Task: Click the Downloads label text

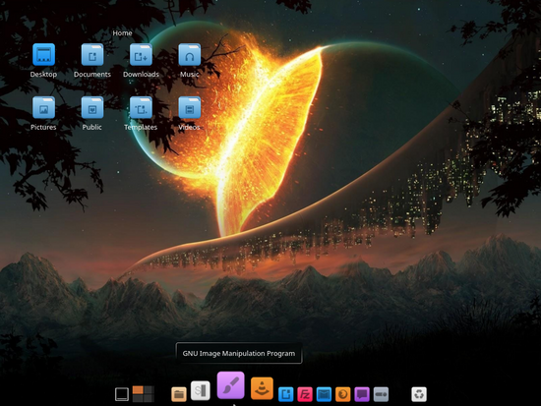Action: click(x=141, y=74)
